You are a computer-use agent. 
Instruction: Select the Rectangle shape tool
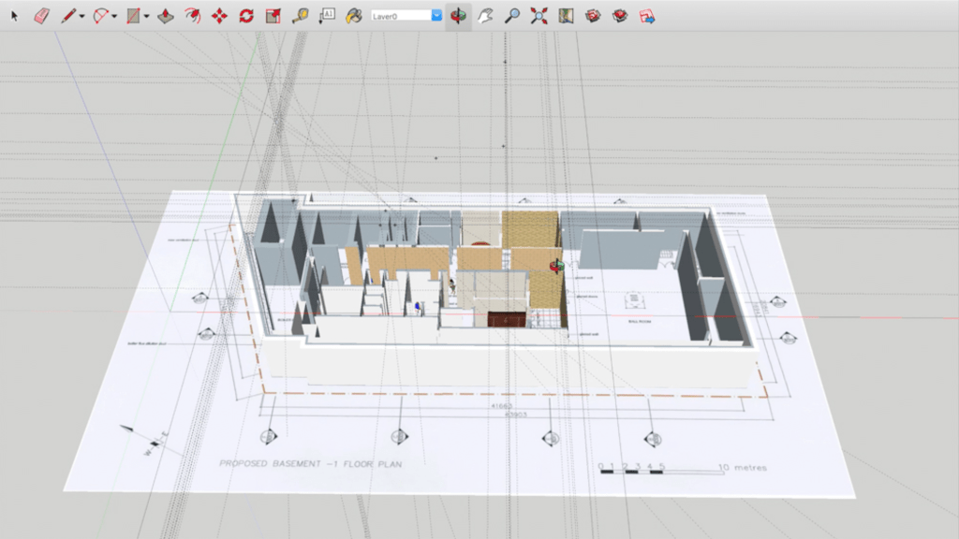click(x=133, y=16)
